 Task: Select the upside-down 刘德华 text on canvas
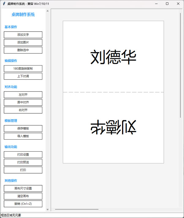113,127
